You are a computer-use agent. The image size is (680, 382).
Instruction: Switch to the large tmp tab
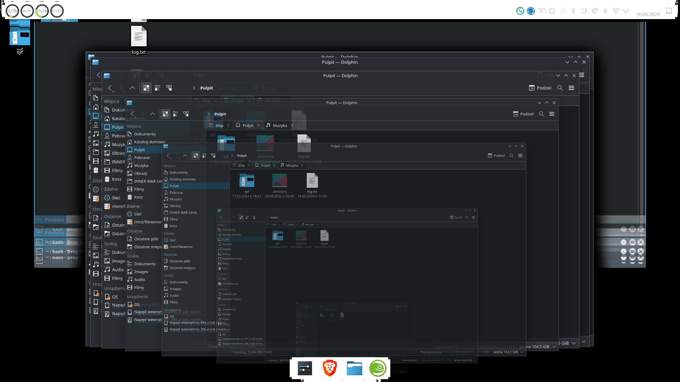pos(219,126)
